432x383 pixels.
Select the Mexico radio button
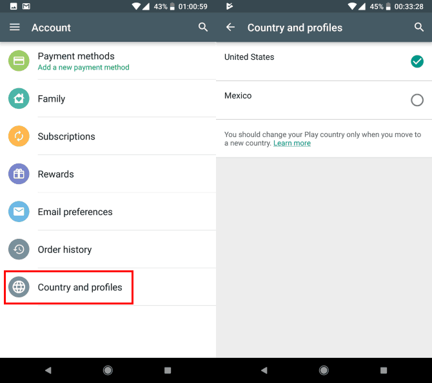click(x=417, y=100)
